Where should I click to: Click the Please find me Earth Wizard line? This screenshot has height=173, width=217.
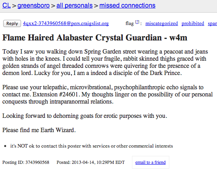39,130
